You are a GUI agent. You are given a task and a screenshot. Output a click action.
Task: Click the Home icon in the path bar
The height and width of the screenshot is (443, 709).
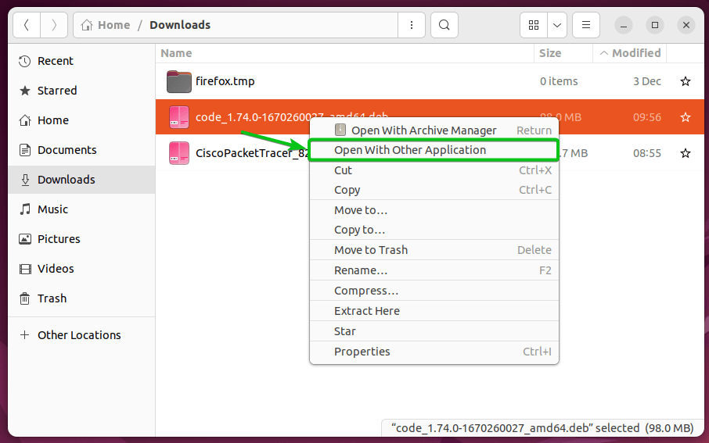[87, 25]
